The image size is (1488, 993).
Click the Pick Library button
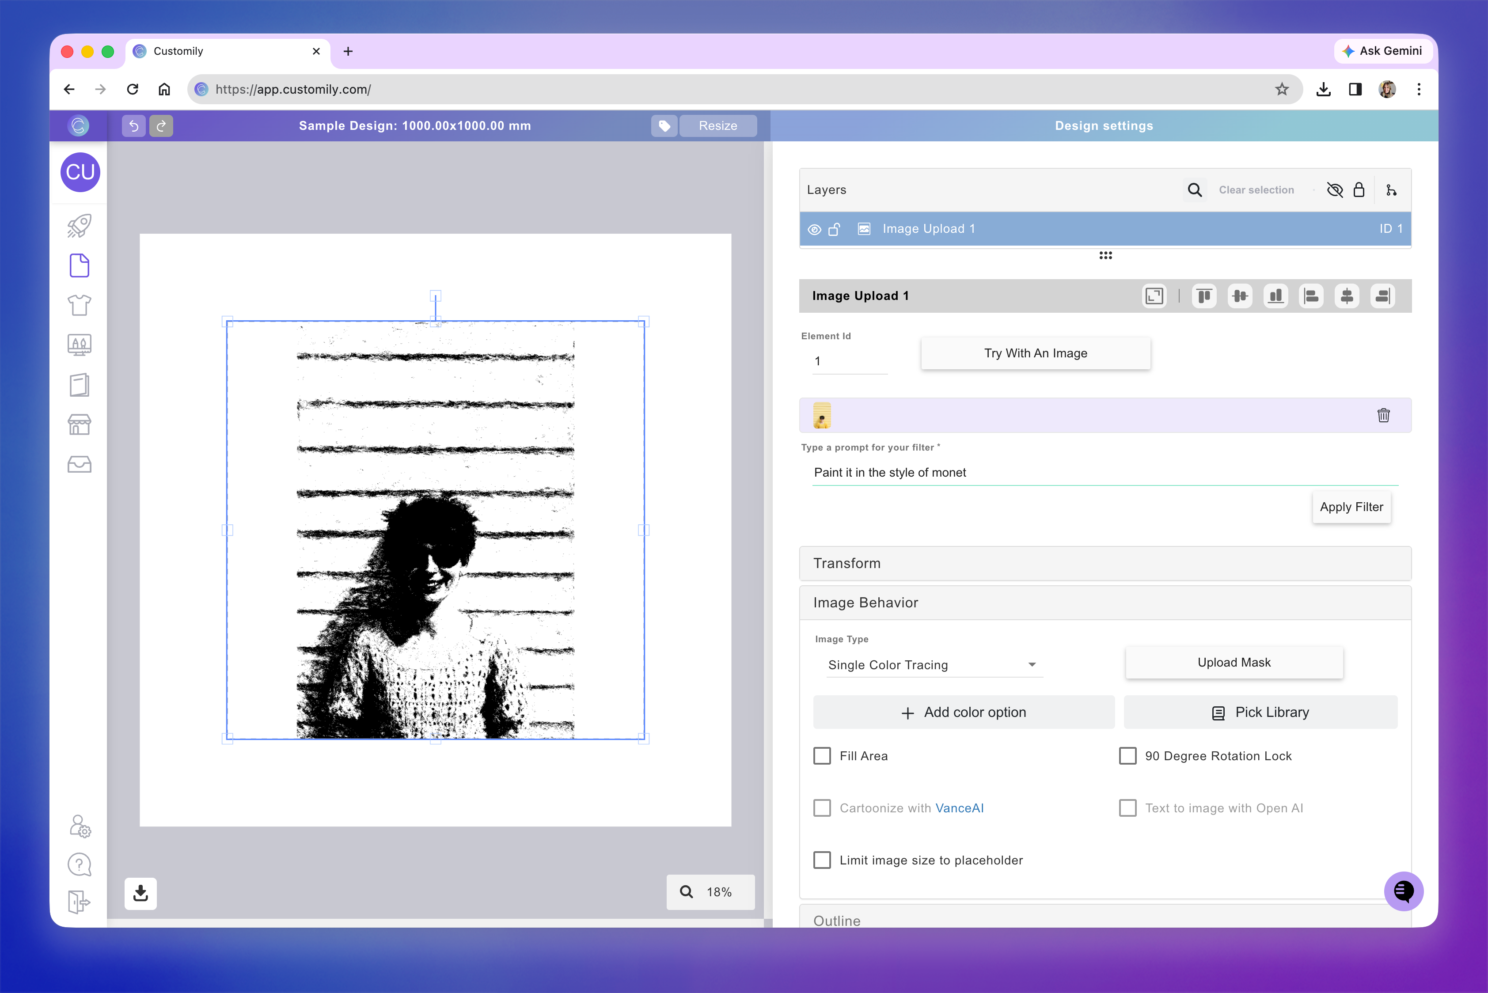coord(1260,713)
